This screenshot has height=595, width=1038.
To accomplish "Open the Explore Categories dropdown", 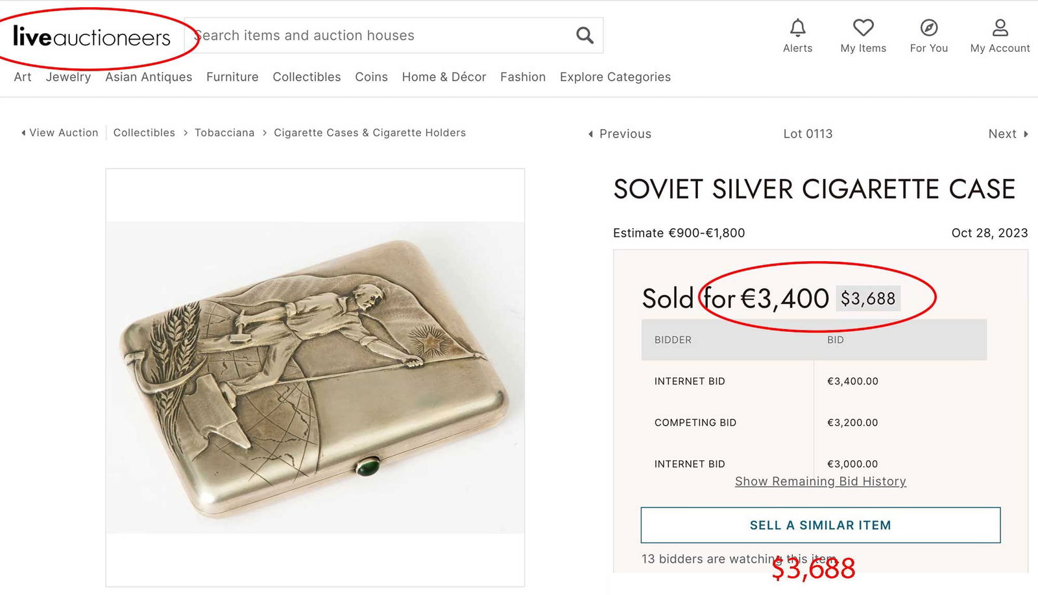I will pyautogui.click(x=614, y=77).
